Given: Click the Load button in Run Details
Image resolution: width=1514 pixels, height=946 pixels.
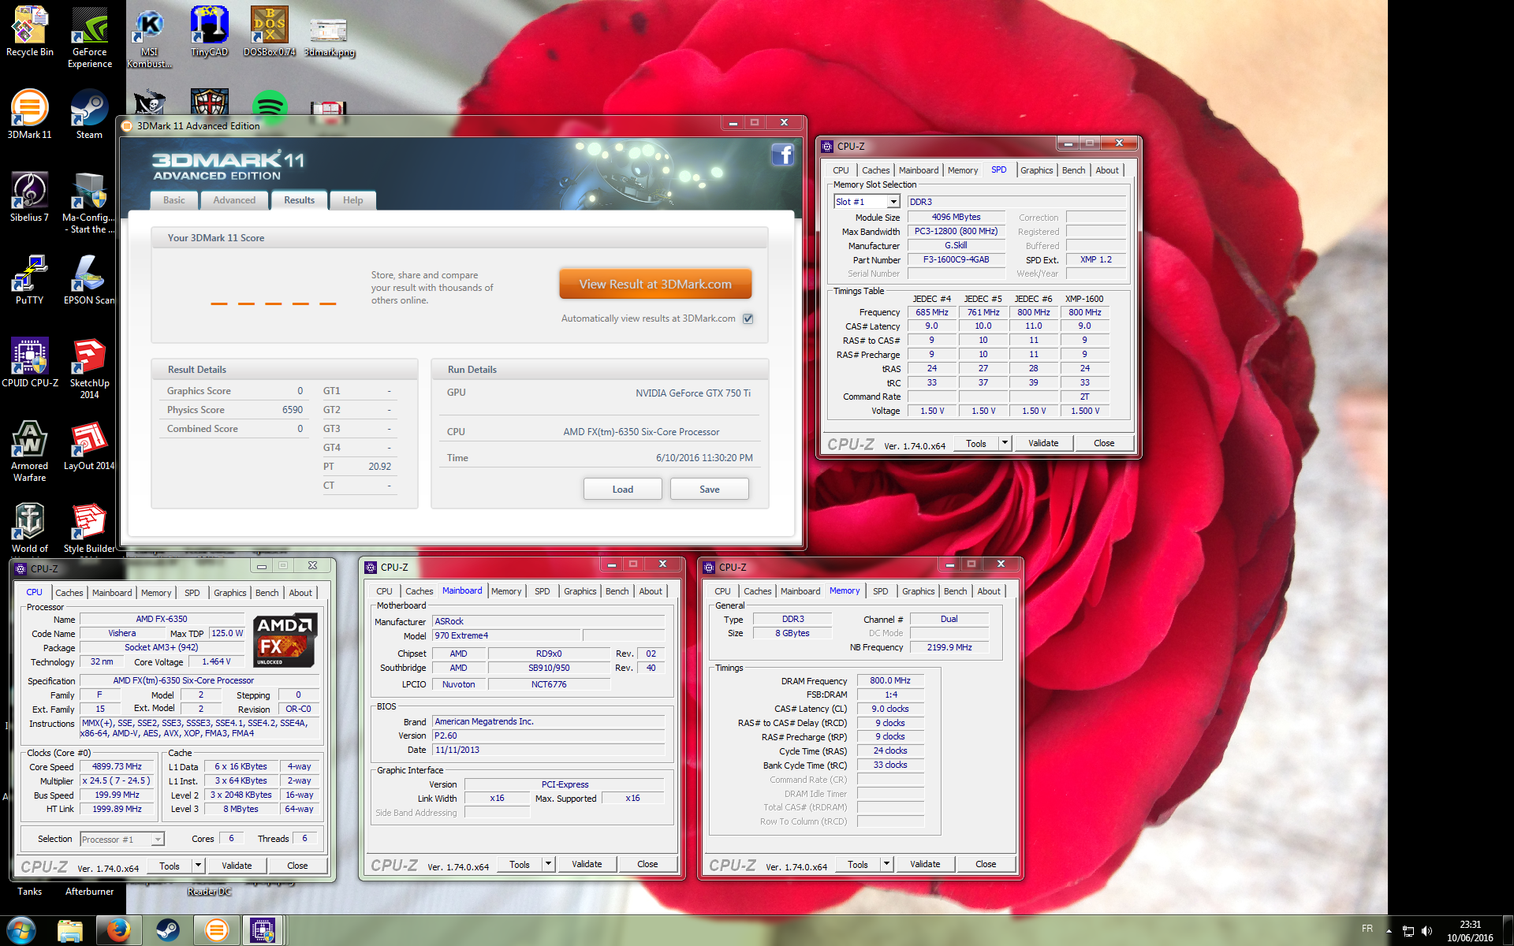Looking at the screenshot, I should pyautogui.click(x=623, y=489).
